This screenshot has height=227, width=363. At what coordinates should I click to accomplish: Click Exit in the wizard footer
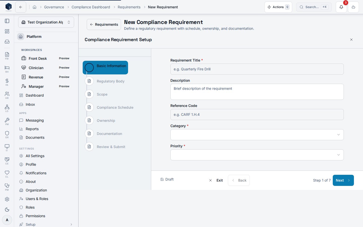coord(216,180)
